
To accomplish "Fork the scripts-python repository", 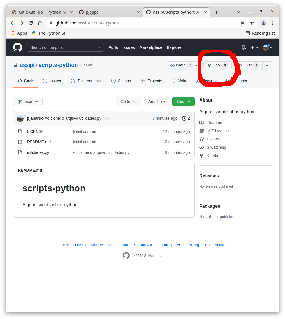I will (x=217, y=65).
